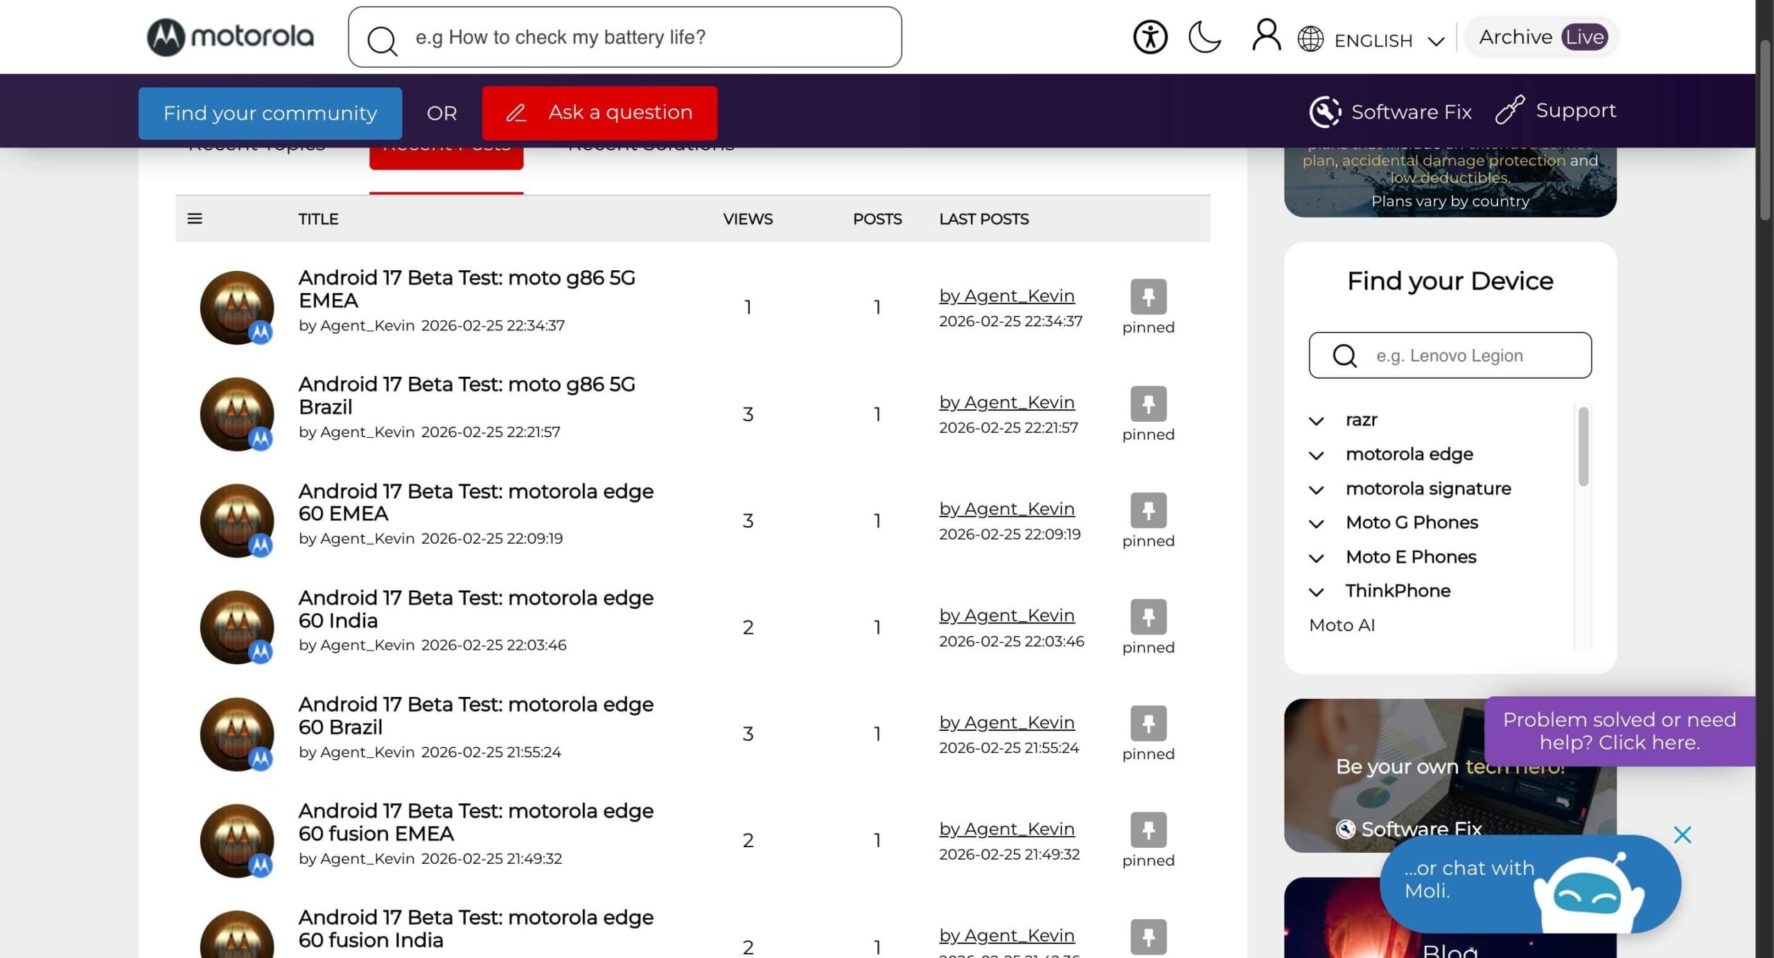Open the ENGLISH language dropdown

pyautogui.click(x=1389, y=40)
